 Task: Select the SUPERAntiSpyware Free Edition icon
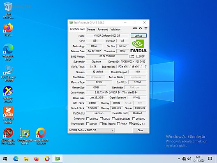8,136
